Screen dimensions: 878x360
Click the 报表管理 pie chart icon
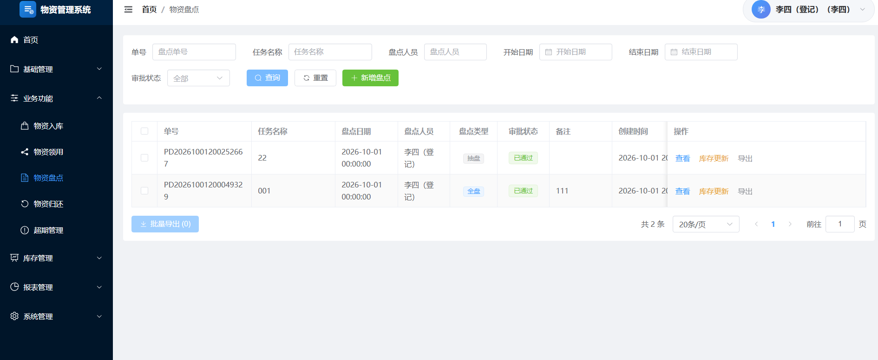[x=14, y=287]
